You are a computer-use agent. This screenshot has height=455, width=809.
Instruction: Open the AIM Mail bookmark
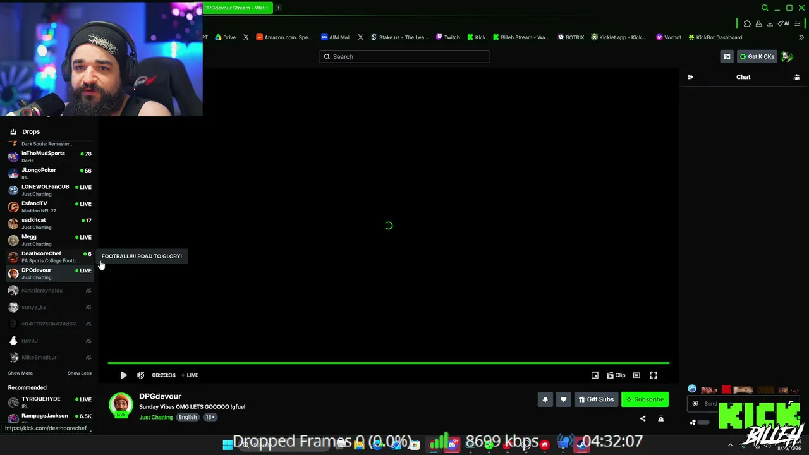pos(336,37)
